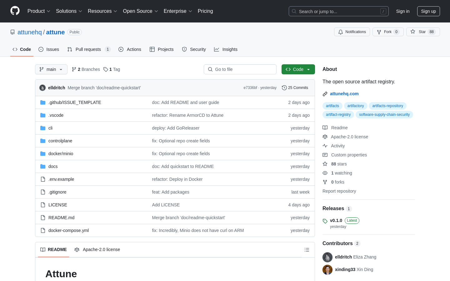
Task: Expand the Solutions menu
Action: pos(69,11)
